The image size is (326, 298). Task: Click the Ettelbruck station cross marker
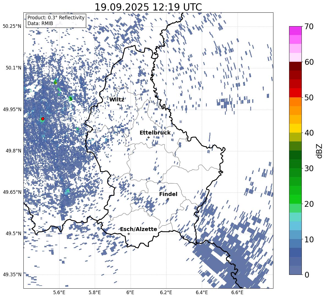point(148,137)
